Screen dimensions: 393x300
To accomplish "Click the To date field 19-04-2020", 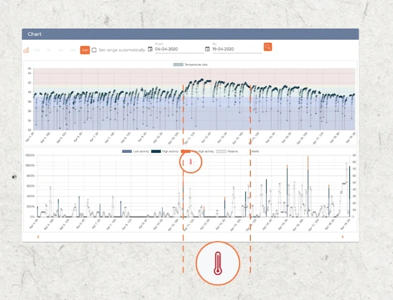I will click(x=234, y=49).
